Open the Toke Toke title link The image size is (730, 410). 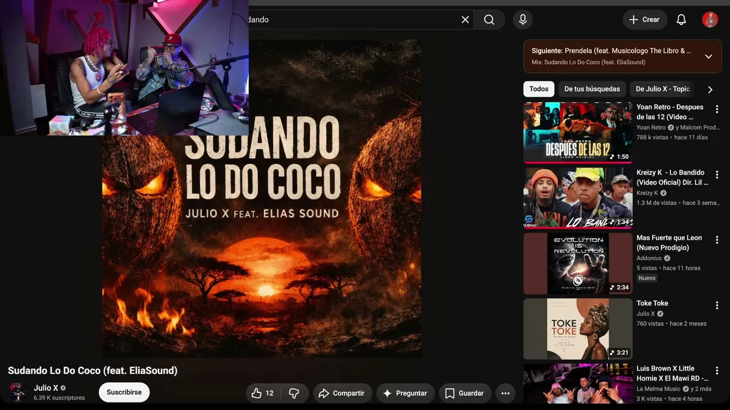pyautogui.click(x=652, y=303)
